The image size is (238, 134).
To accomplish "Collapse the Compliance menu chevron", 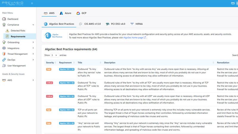I will [33, 25].
